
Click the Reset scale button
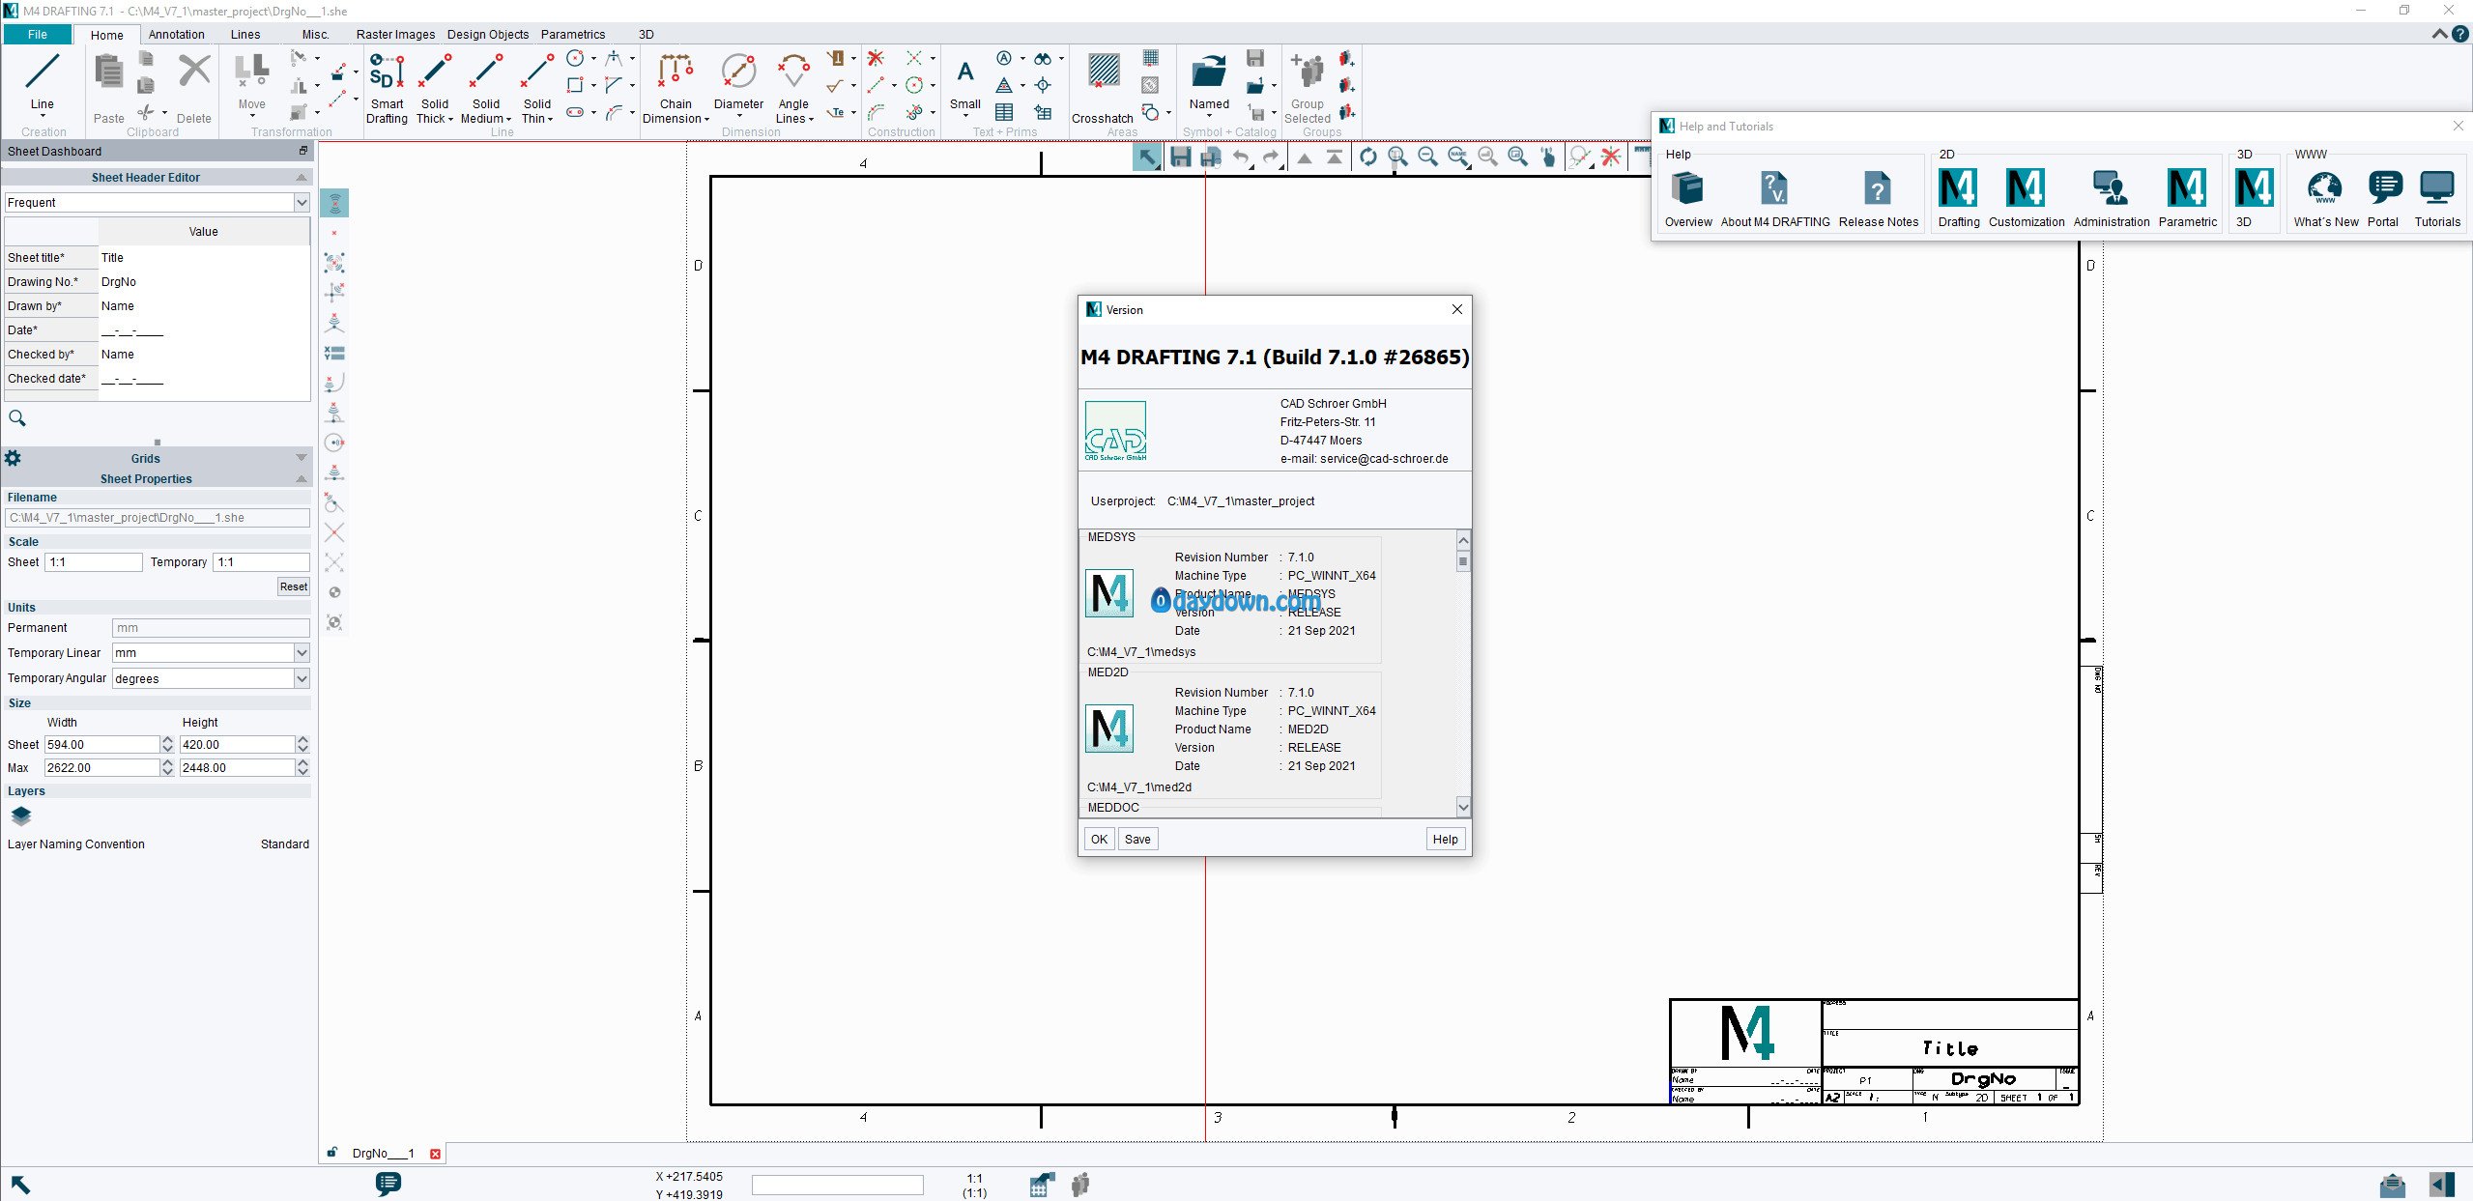tap(293, 586)
